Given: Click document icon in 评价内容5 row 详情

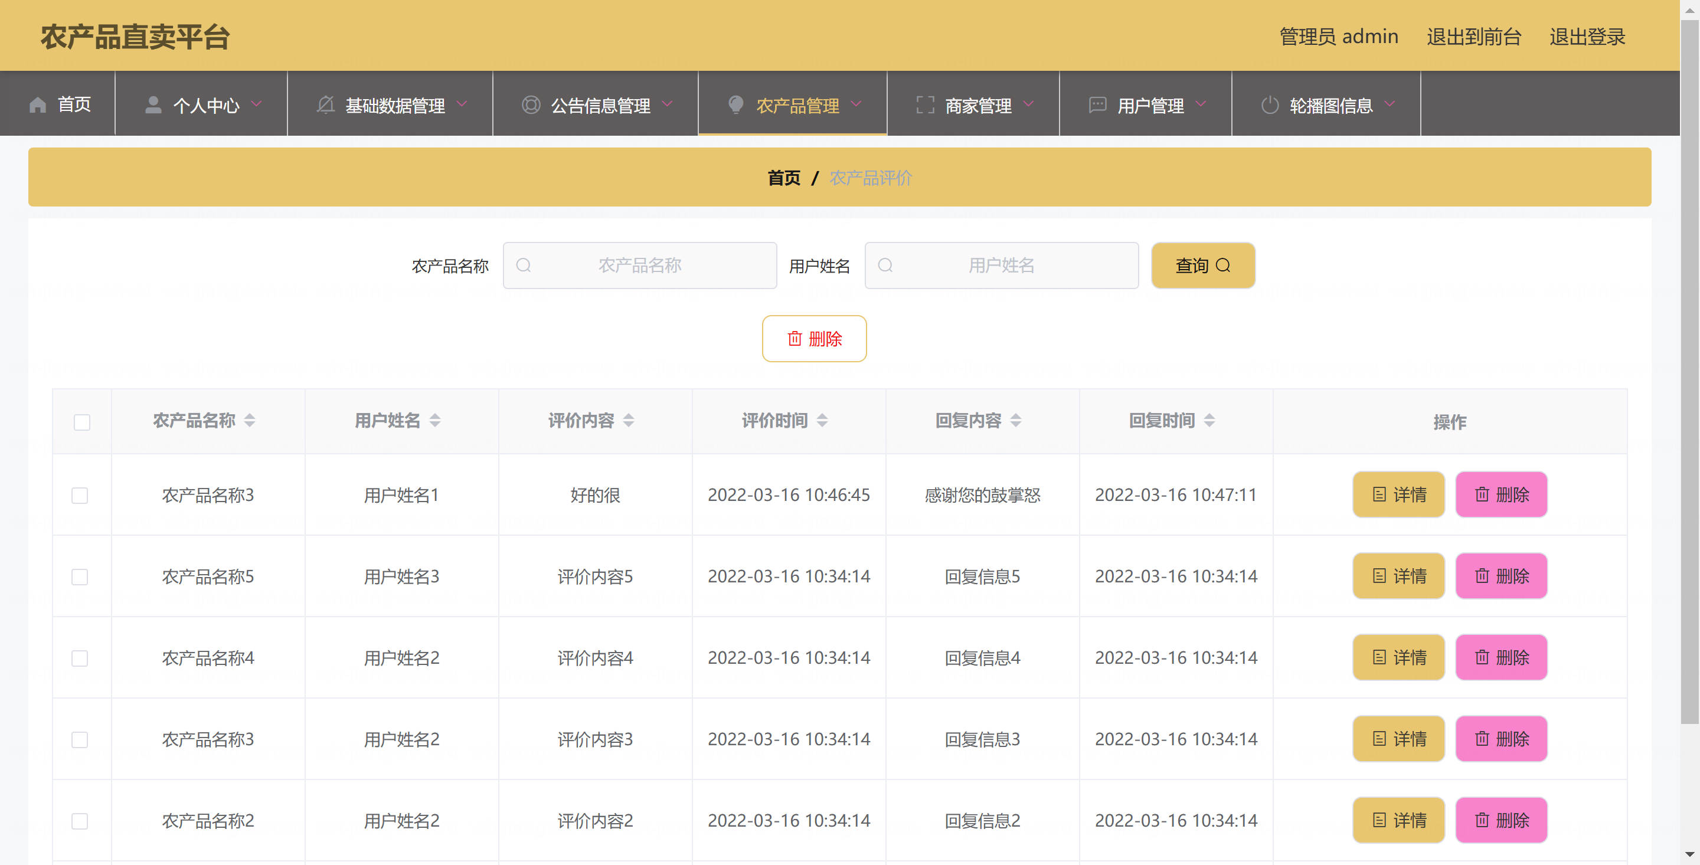Looking at the screenshot, I should click(1379, 576).
